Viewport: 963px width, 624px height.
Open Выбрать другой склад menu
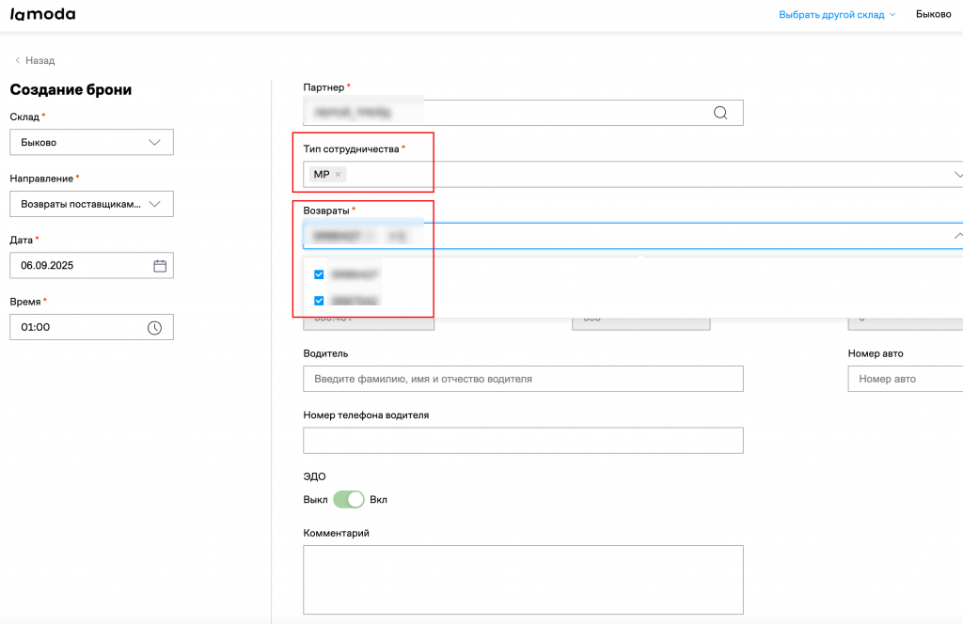[836, 15]
